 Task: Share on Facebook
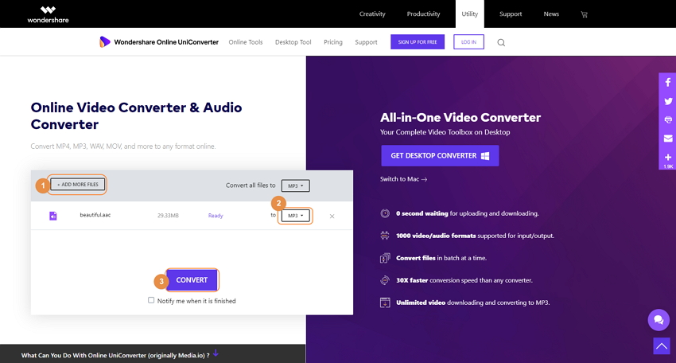(668, 83)
